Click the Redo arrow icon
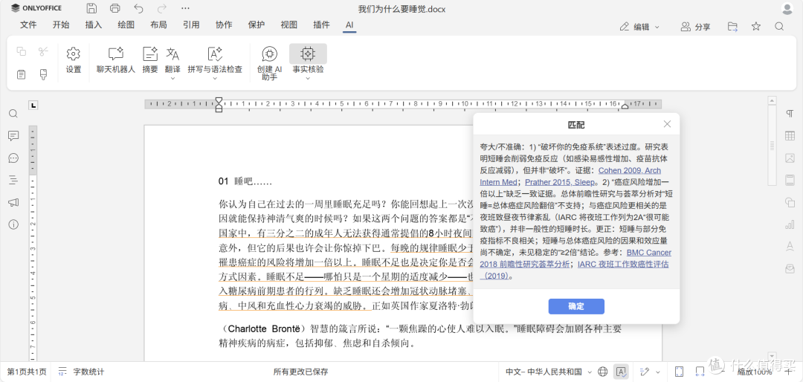Viewport: 803px width, 382px height. (x=162, y=8)
